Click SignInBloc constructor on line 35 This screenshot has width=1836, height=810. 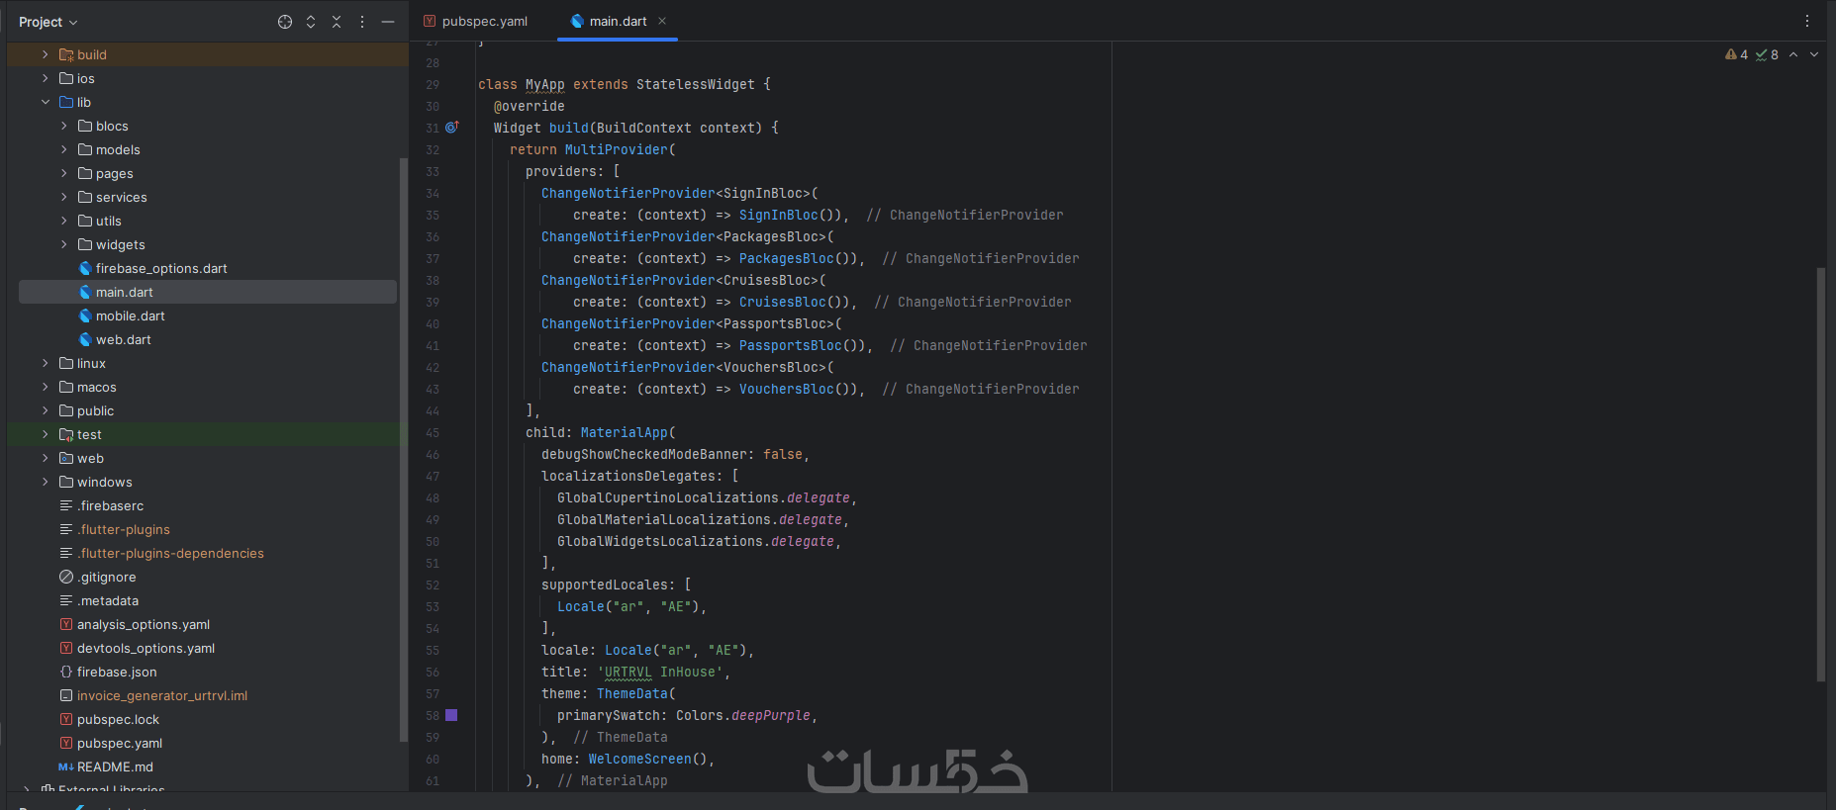(779, 215)
